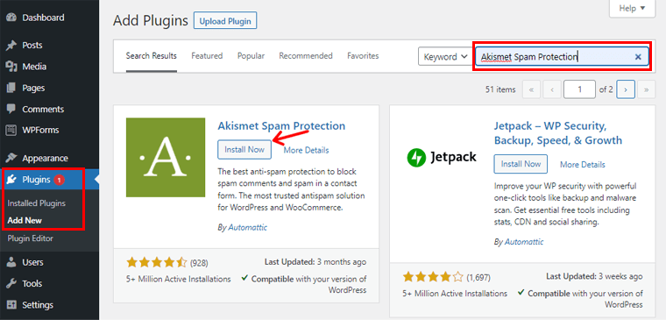
Task: Open Plugin Editor submenu
Action: point(30,238)
